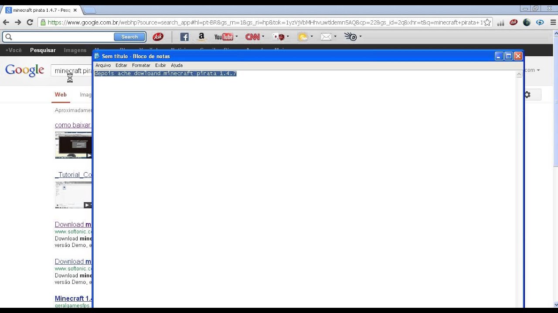Open the '_Tutorial_Co' search result
Image resolution: width=558 pixels, height=313 pixels.
73,175
